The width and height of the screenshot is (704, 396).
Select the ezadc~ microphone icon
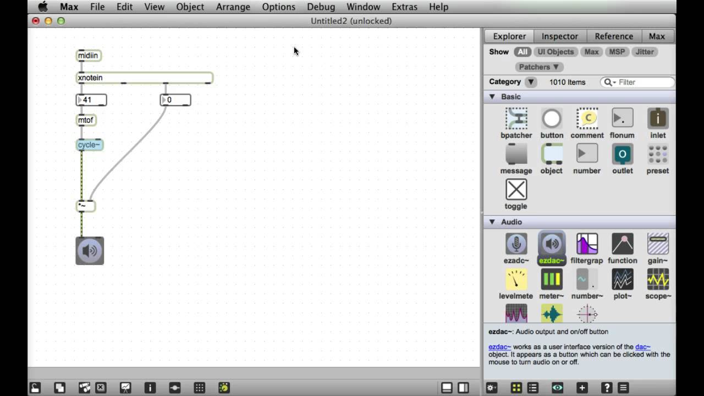[516, 244]
